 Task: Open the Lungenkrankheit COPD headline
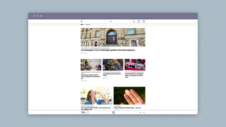96,109
